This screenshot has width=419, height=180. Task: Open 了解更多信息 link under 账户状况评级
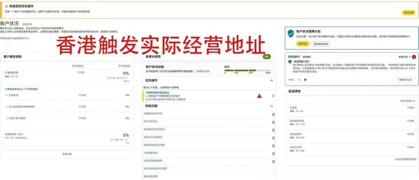tap(203, 72)
